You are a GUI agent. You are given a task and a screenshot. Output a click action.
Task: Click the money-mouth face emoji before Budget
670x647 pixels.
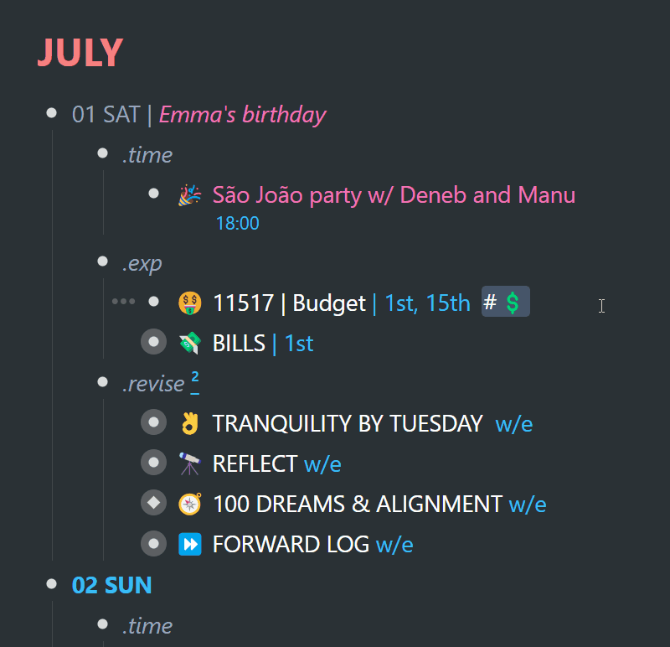(189, 303)
